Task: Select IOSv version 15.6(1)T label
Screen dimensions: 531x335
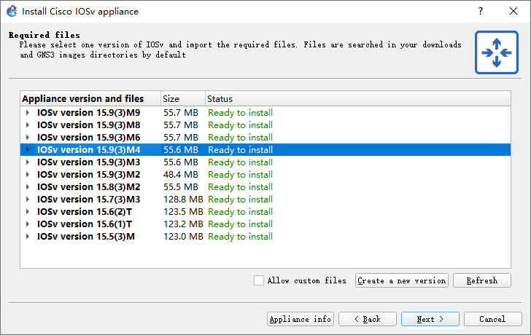Action: [85, 224]
